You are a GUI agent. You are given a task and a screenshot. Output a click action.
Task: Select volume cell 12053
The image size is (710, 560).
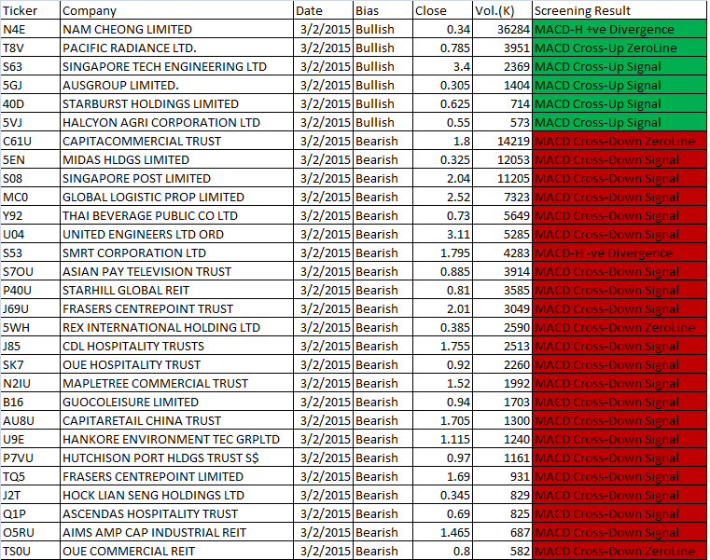point(502,159)
